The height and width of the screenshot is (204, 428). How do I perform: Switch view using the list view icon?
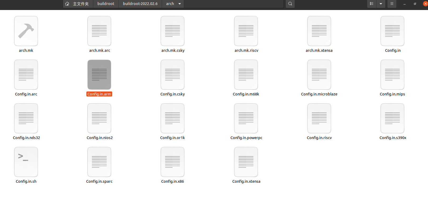pos(372,4)
